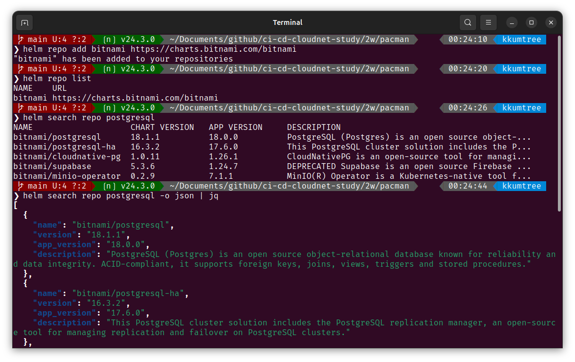This screenshot has height=362, width=575.
Task: Click app version 1.26.1
Action: (223, 156)
